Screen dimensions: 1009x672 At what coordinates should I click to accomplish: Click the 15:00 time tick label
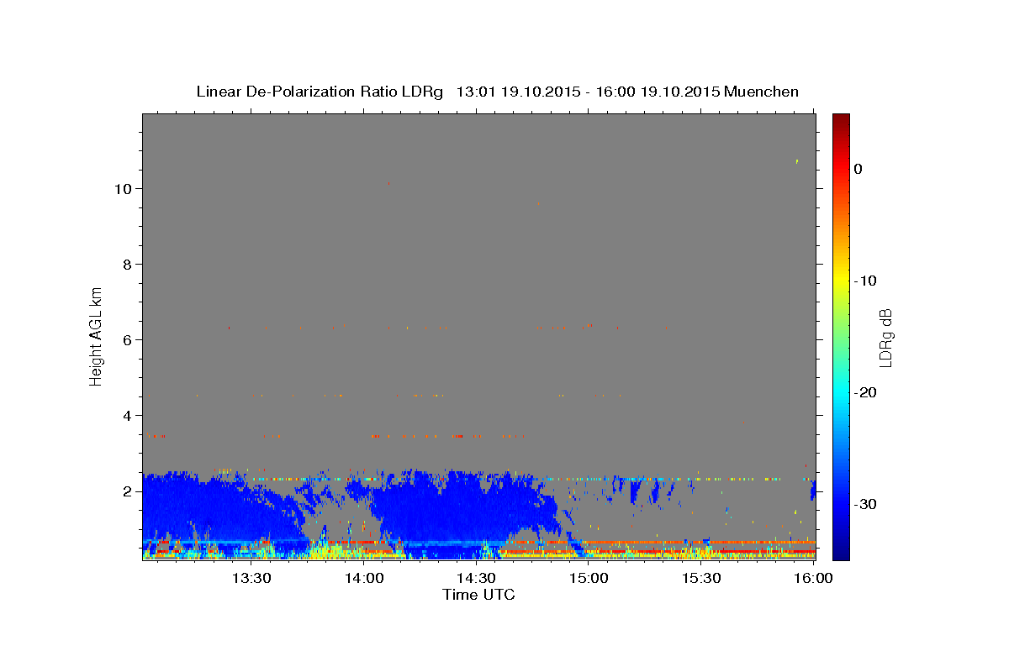pyautogui.click(x=589, y=578)
